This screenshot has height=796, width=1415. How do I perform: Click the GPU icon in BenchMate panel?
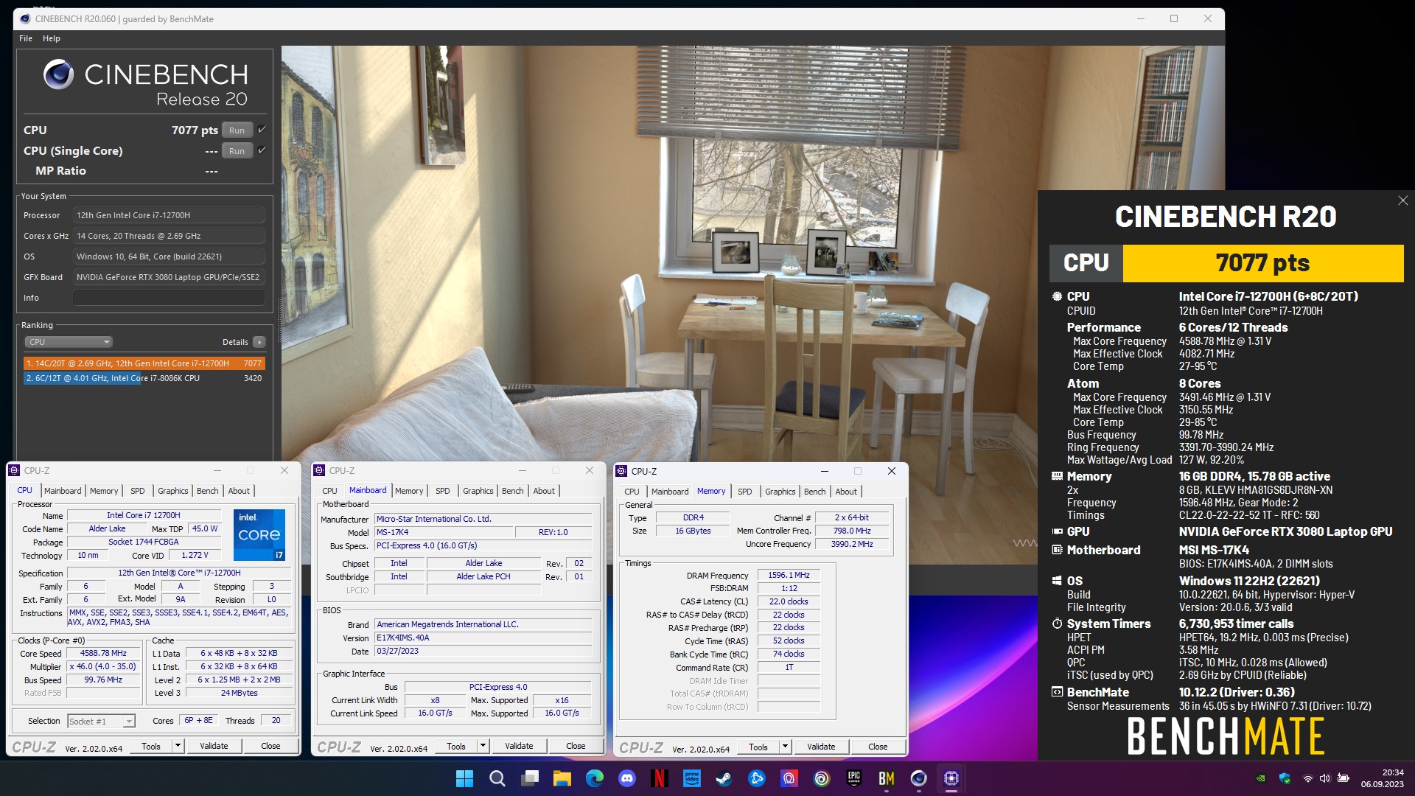click(x=1057, y=531)
